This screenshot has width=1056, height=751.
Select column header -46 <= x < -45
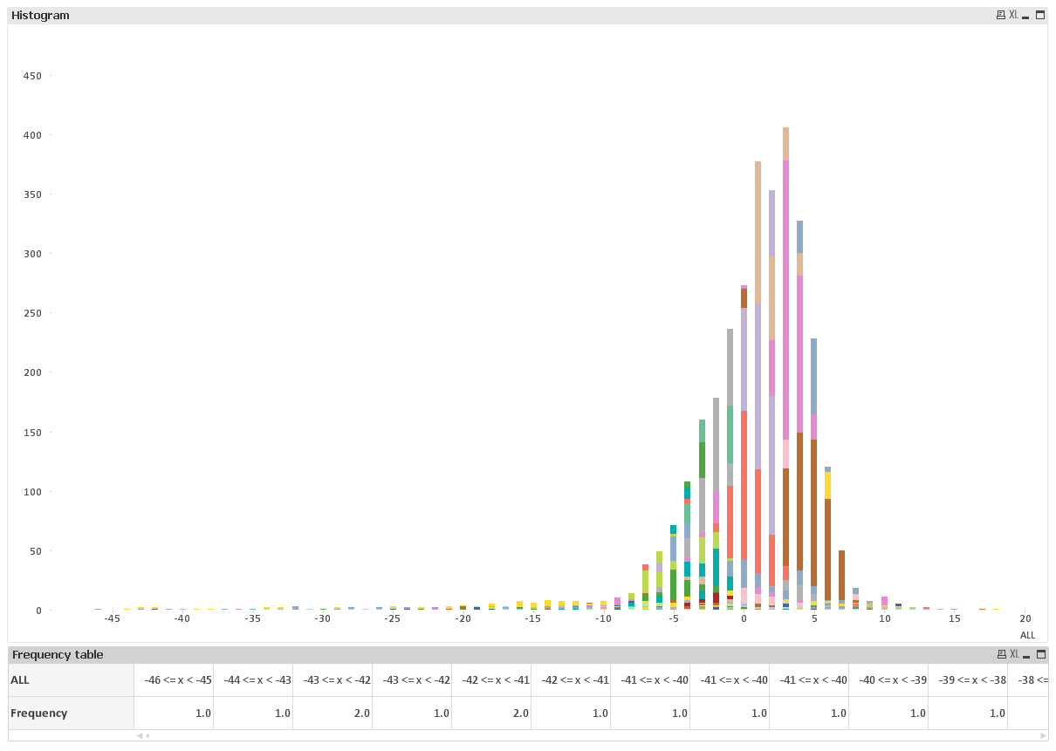(174, 679)
